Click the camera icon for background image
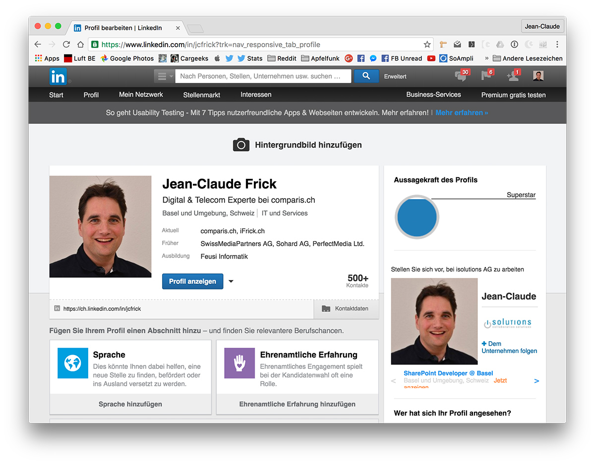The width and height of the screenshot is (595, 464). (241, 145)
